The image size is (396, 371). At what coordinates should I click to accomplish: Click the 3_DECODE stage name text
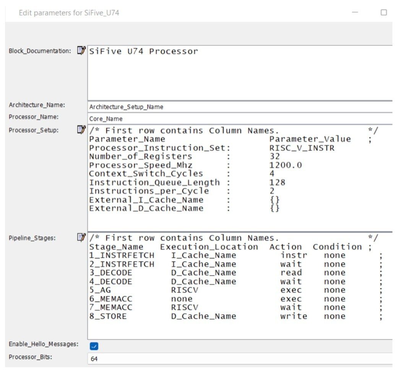110,273
